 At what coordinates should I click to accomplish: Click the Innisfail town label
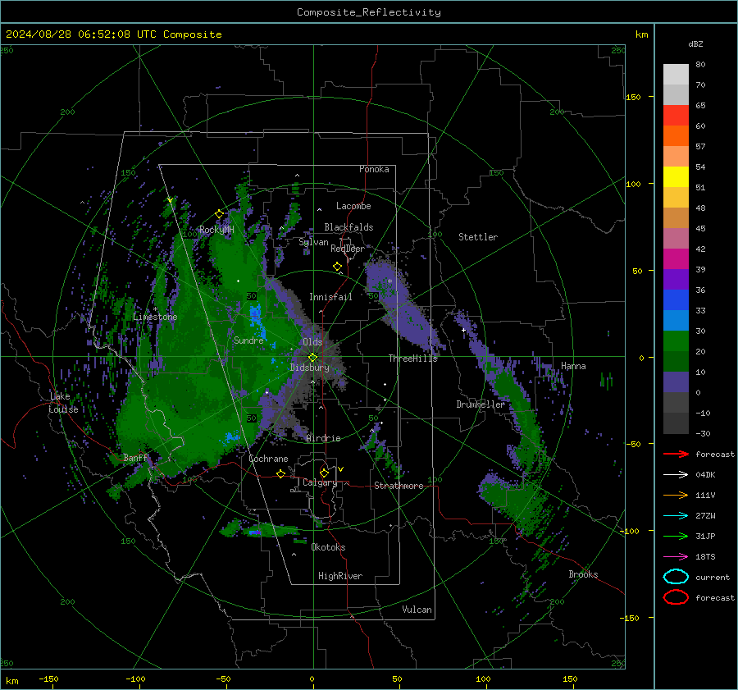click(330, 297)
